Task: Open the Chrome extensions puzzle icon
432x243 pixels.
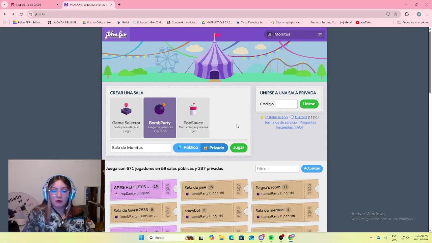Action: (407, 14)
